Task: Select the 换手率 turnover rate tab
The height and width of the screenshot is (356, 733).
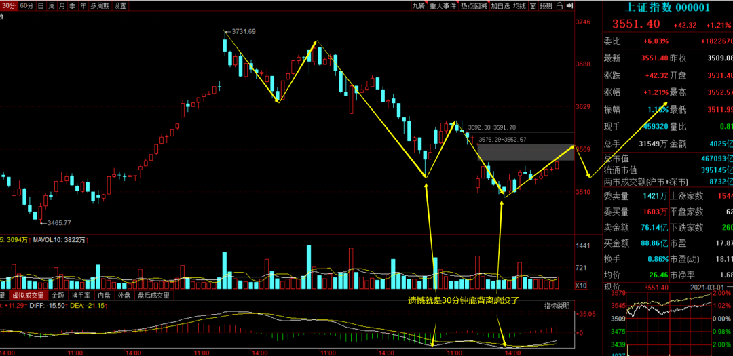Action: tap(81, 295)
